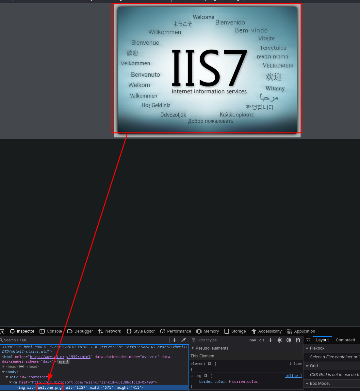Toggle print media simulation icon
The width and height of the screenshot is (360, 391).
(x=298, y=340)
